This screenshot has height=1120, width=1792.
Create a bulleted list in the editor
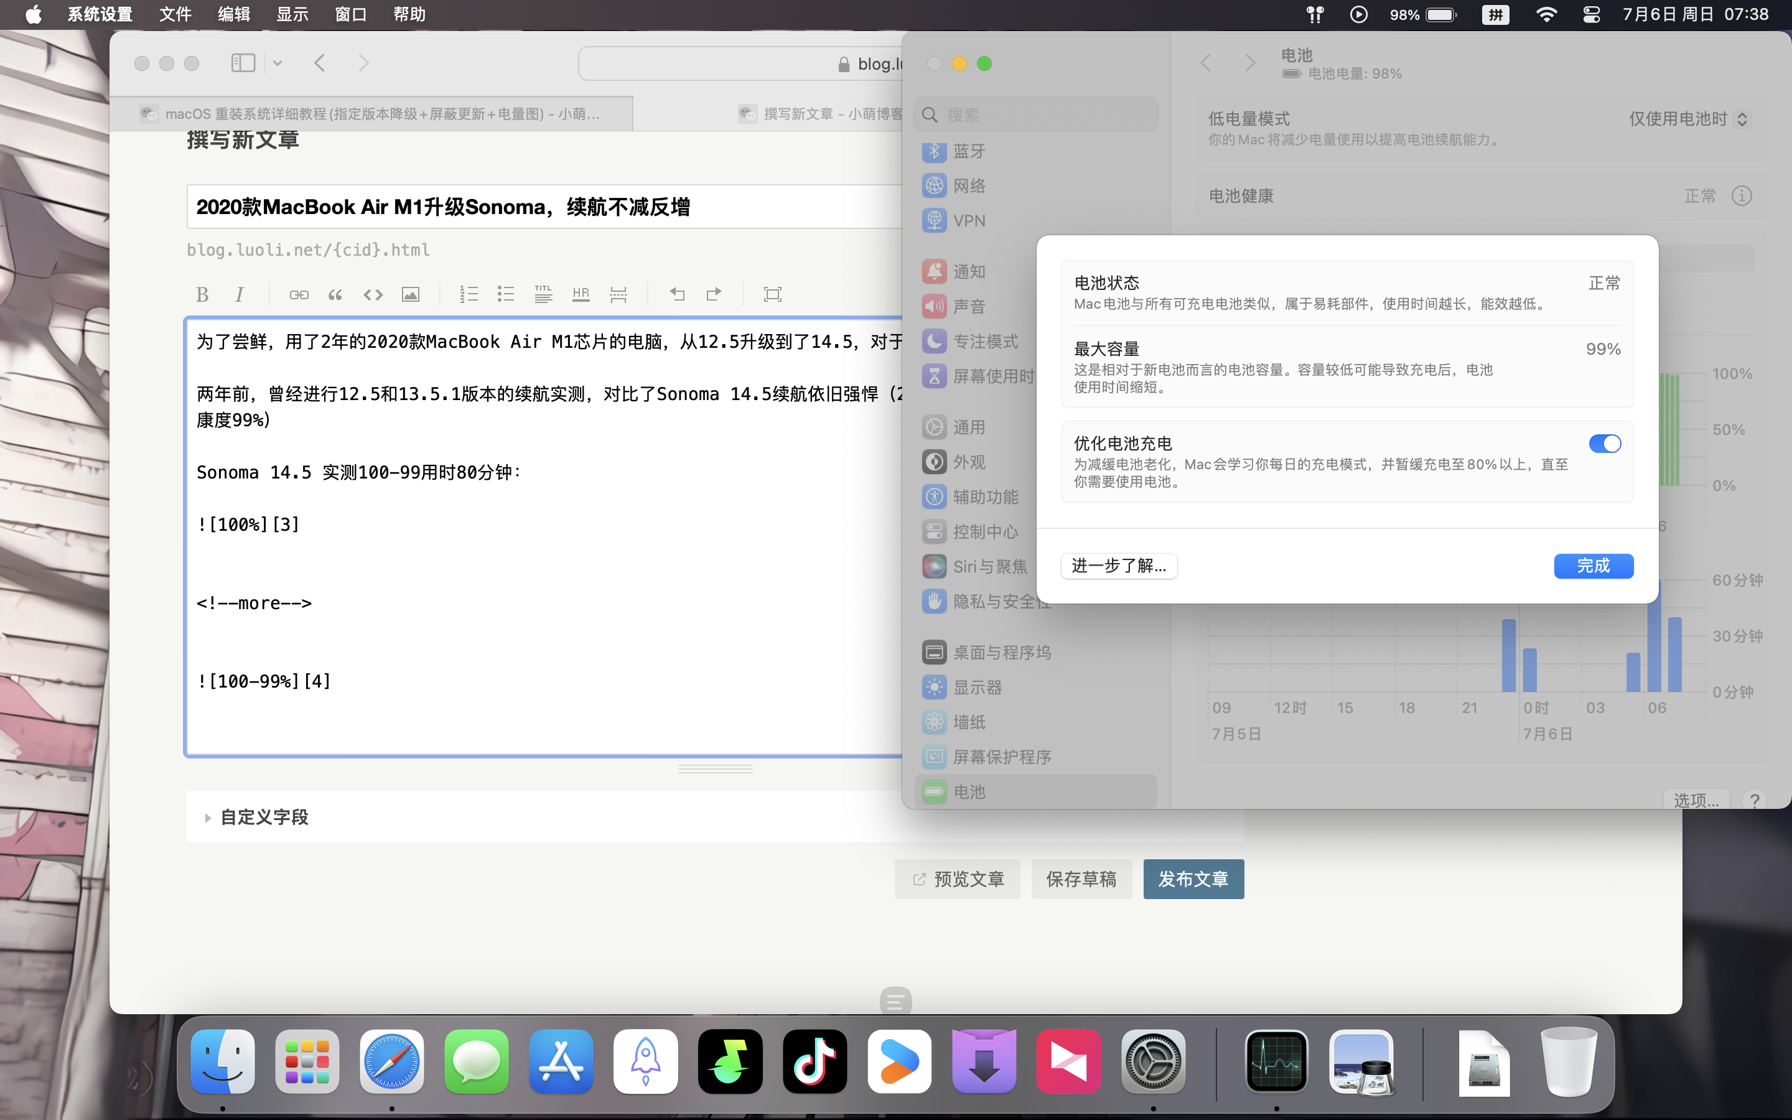coord(506,295)
